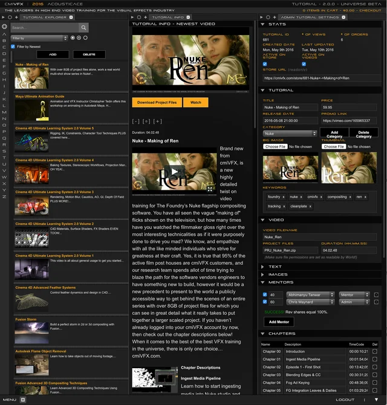This screenshot has width=387, height=405.
Task: Click the plus box icon next to MENU
Action: tap(23, 400)
